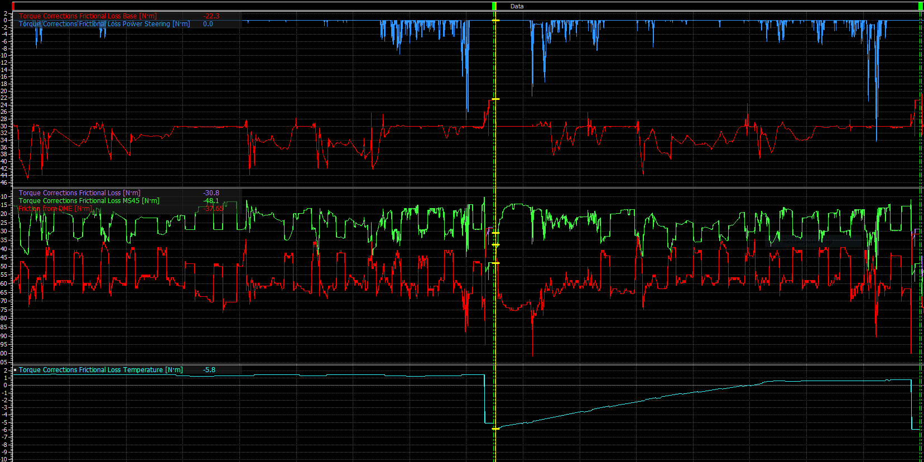Click the 0.0 Power Steering channel value
The image size is (924, 462).
pos(208,24)
